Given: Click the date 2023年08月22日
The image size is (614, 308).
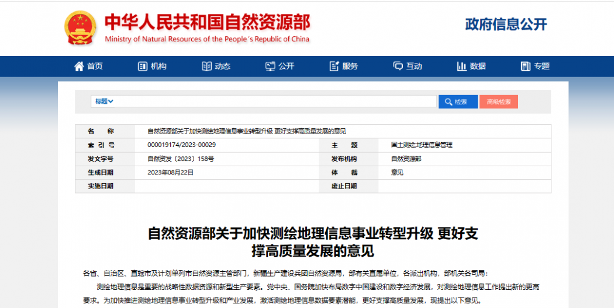Looking at the screenshot, I should (170, 172).
